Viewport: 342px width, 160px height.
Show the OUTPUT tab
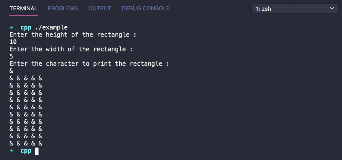click(100, 8)
